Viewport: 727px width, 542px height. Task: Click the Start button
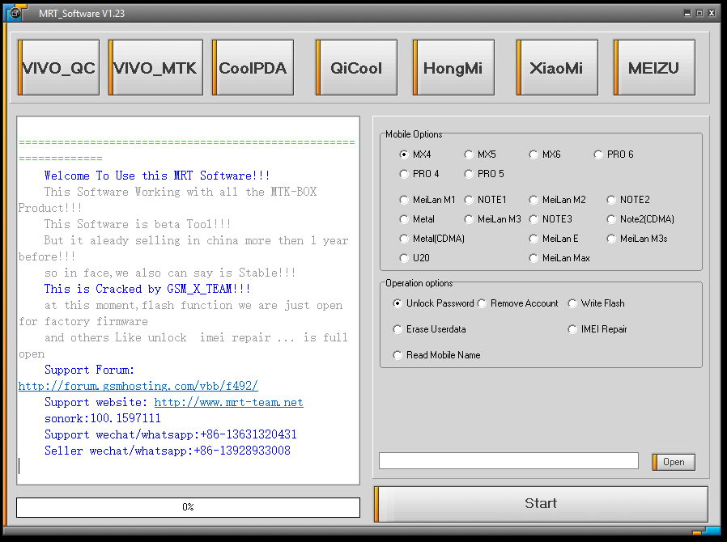click(x=541, y=503)
